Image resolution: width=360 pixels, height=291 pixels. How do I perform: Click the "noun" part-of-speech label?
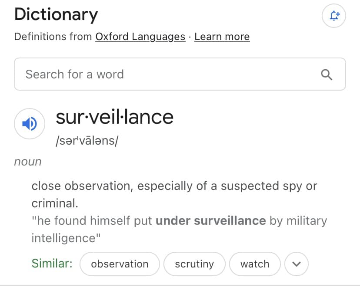[x=28, y=162]
